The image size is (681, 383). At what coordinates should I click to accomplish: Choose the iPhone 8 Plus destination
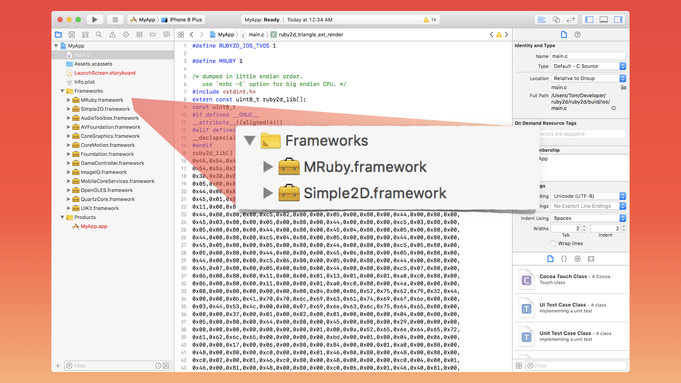[x=182, y=20]
